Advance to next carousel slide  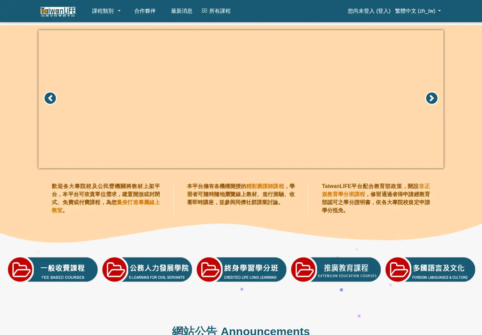[432, 98]
